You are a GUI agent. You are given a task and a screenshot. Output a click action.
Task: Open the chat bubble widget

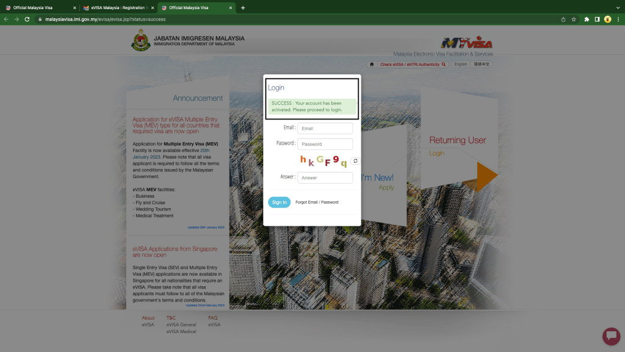click(611, 336)
